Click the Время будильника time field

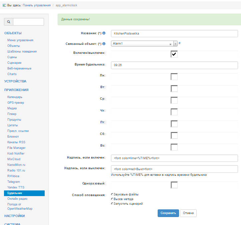coord(174,65)
